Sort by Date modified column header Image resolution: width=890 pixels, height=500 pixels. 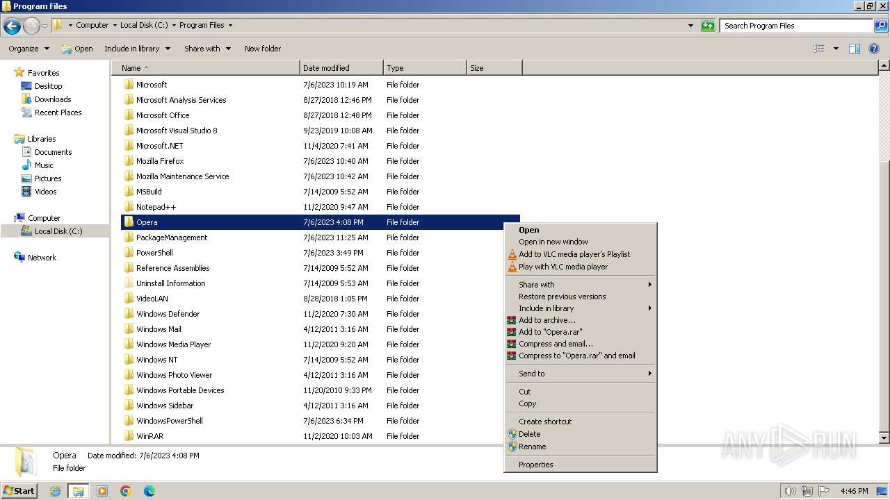[341, 68]
